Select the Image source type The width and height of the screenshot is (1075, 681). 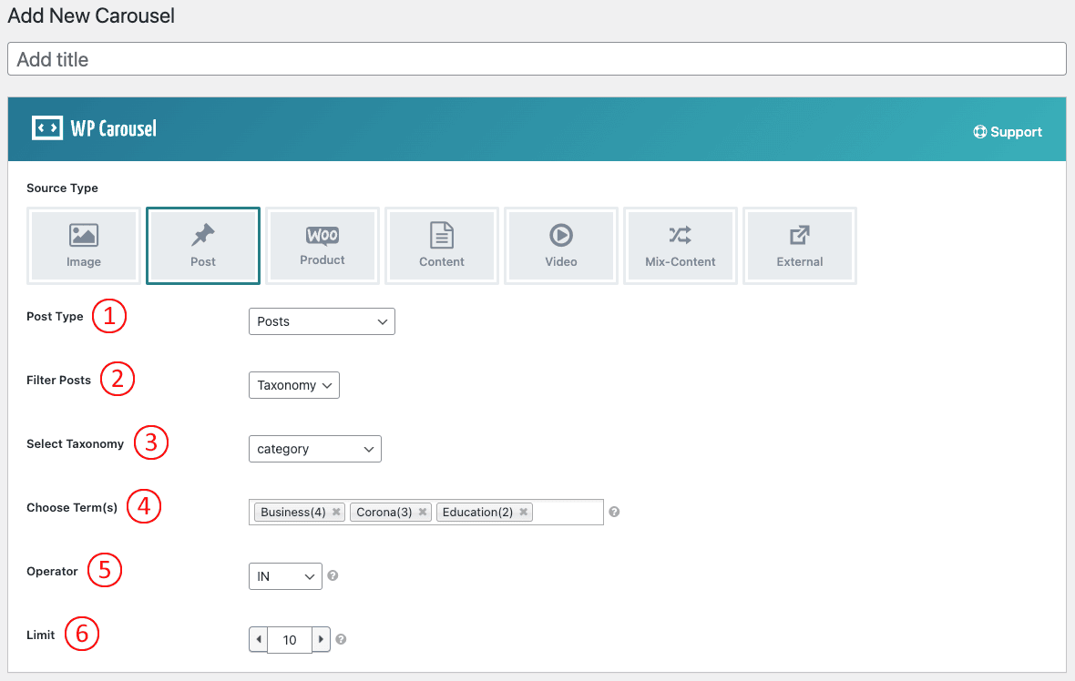click(x=84, y=246)
